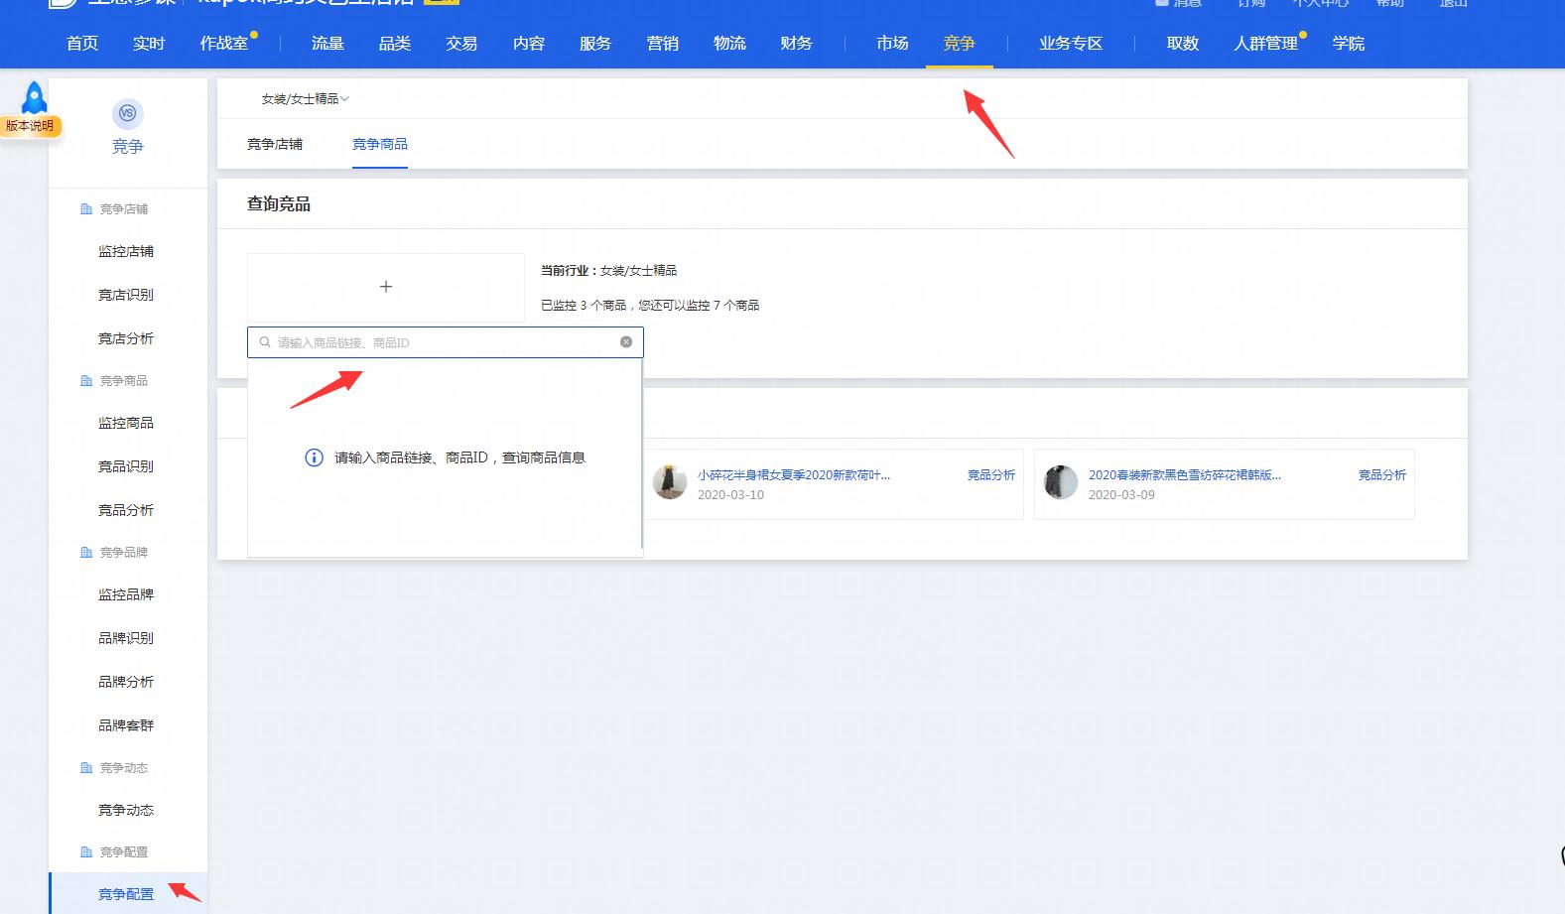1565x914 pixels.
Task: Click the 版本说明 label
Action: tap(30, 126)
